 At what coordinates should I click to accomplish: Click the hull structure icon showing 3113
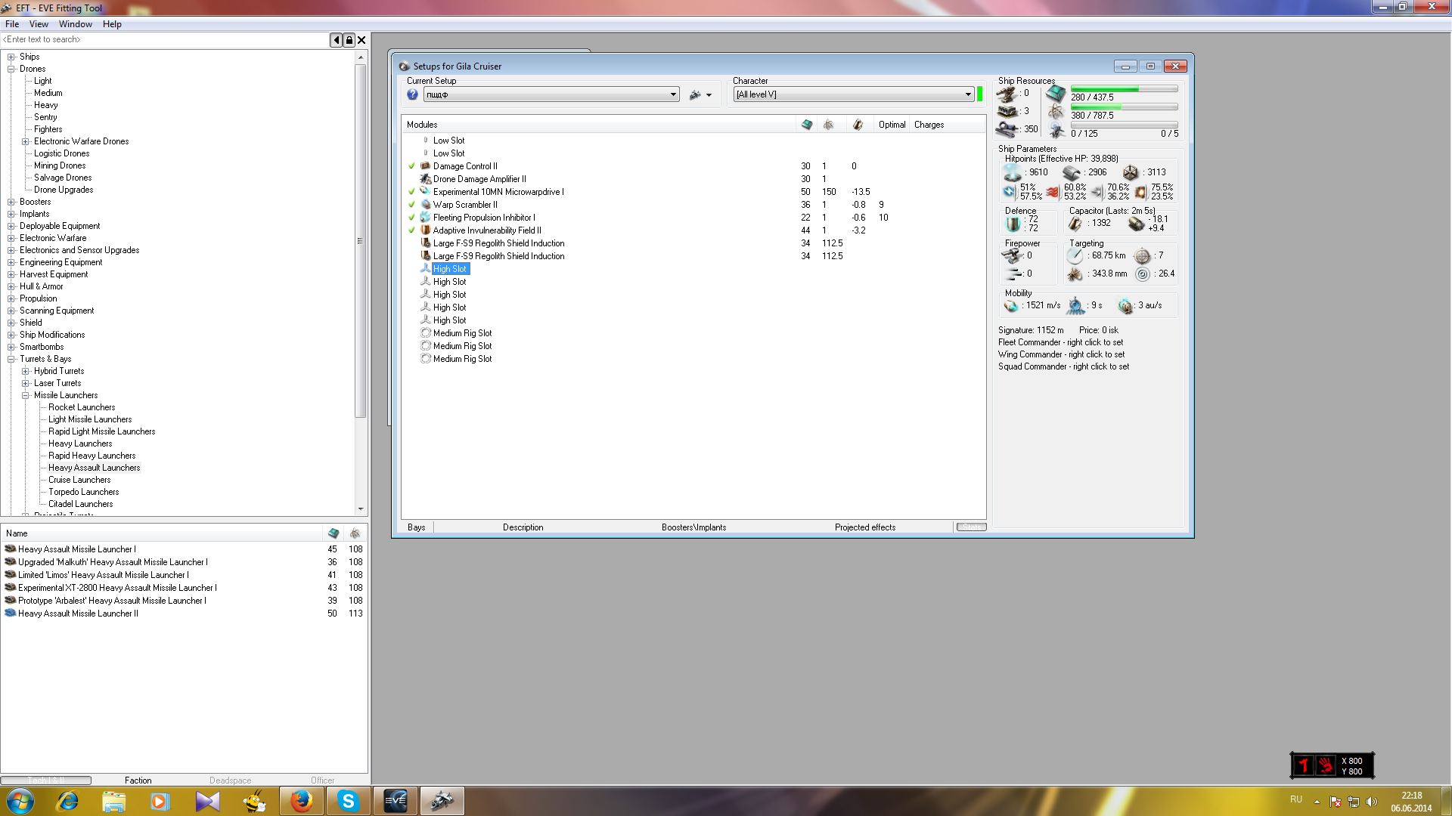click(x=1131, y=173)
